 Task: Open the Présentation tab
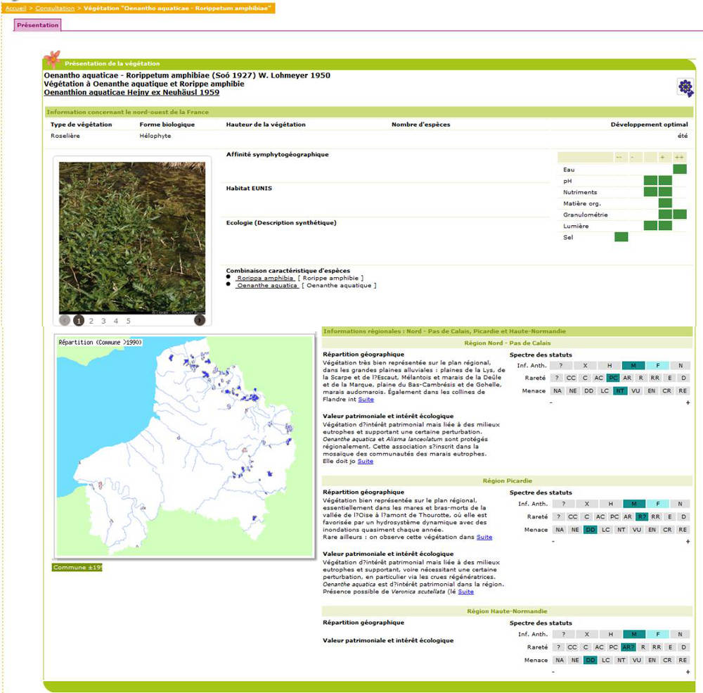(x=37, y=25)
